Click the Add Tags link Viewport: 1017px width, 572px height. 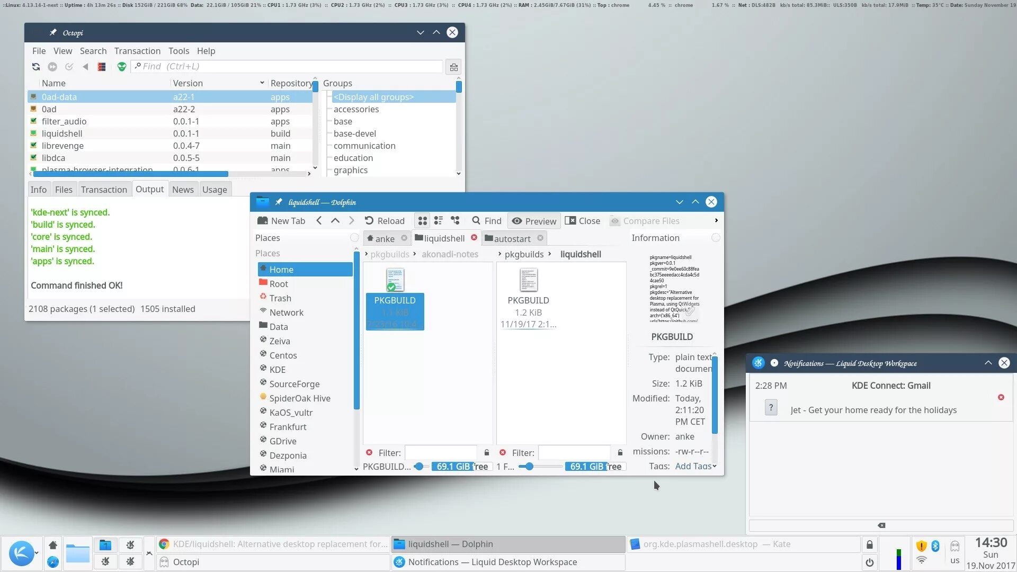(x=693, y=466)
